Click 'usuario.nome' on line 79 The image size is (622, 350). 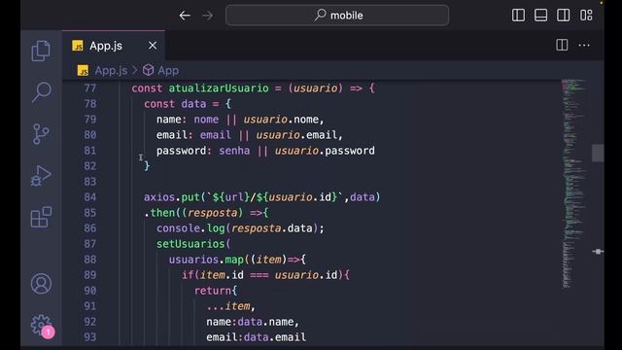281,120
